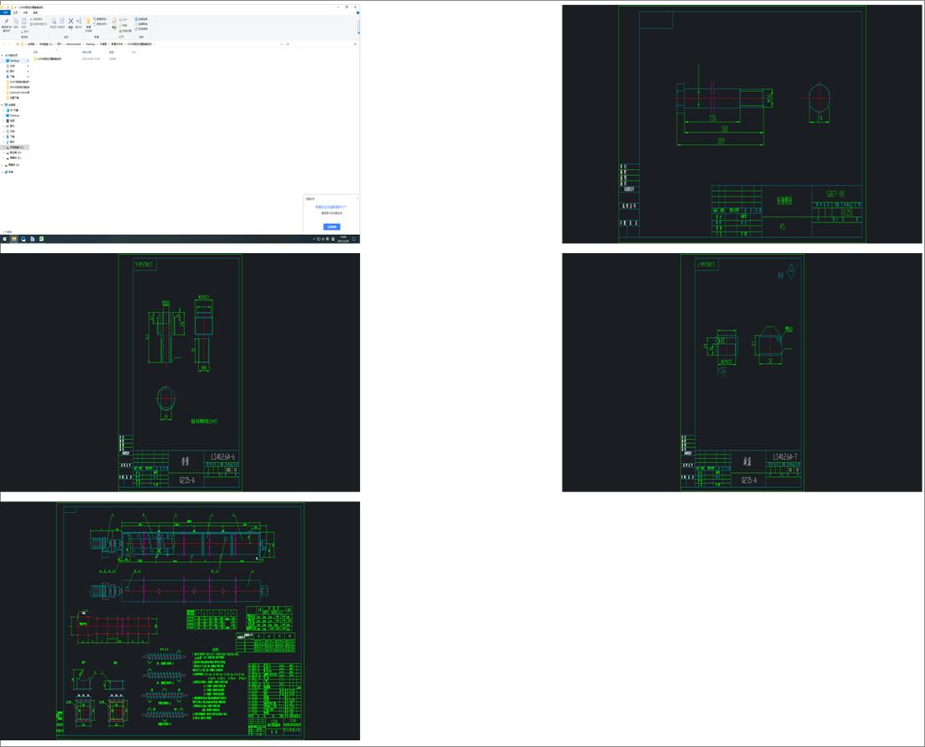The image size is (925, 747).
Task: Switch to the Share ribbon tab
Action: pos(25,12)
